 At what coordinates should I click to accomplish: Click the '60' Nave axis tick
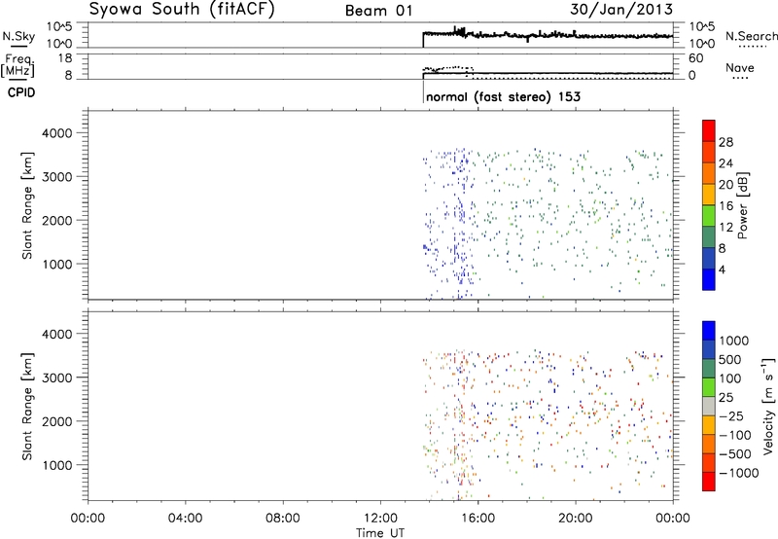click(x=695, y=58)
